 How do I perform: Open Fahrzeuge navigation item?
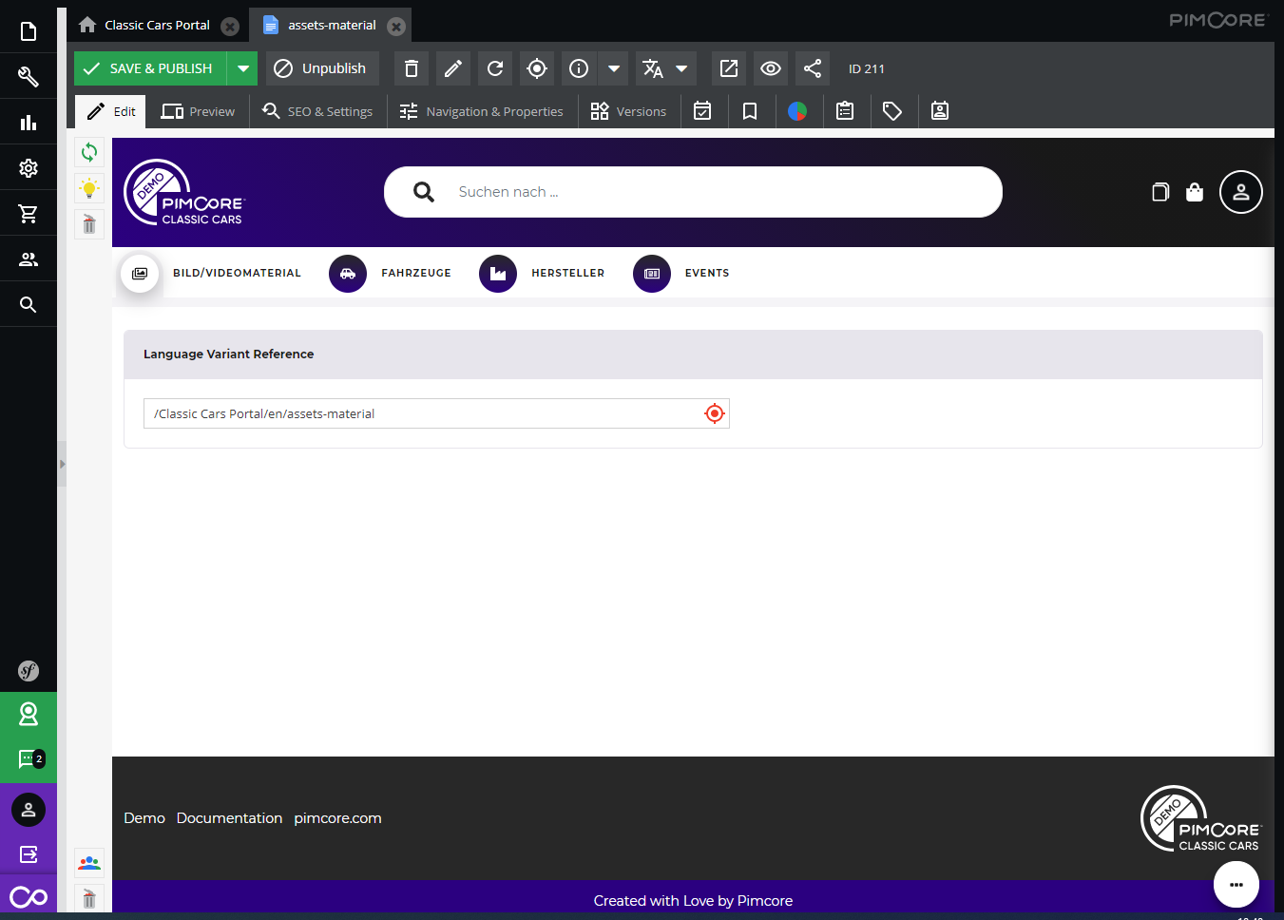tap(390, 273)
